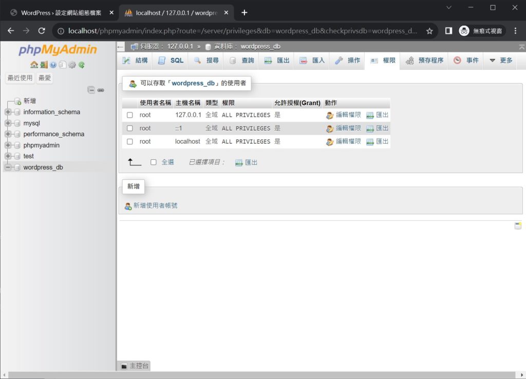526x379 pixels.
Task: Edit privileges for root at localhost
Action: 343,142
